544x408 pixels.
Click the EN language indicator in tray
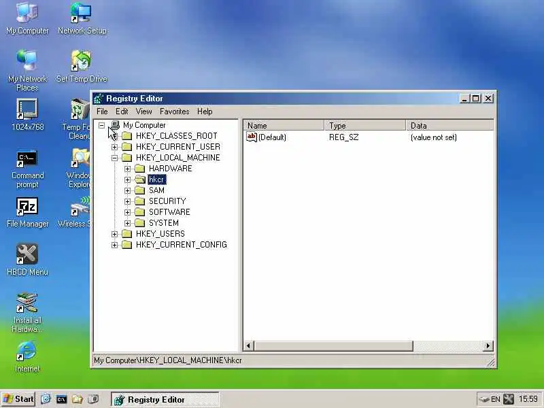click(496, 399)
